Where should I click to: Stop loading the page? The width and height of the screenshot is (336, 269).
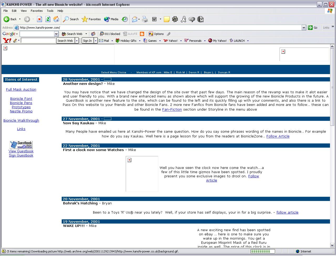coord(39,19)
